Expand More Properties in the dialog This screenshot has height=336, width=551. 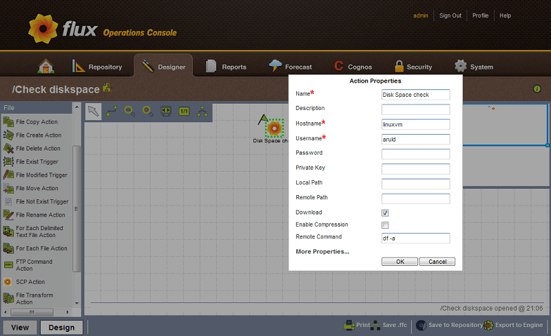click(322, 251)
